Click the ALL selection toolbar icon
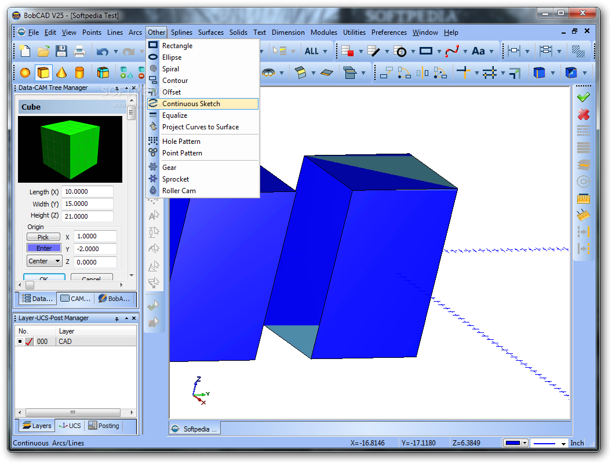The width and height of the screenshot is (612, 464). 311,51
